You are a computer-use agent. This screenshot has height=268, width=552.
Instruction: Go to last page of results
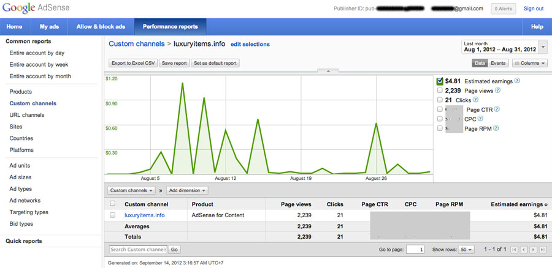pyautogui.click(x=543, y=250)
